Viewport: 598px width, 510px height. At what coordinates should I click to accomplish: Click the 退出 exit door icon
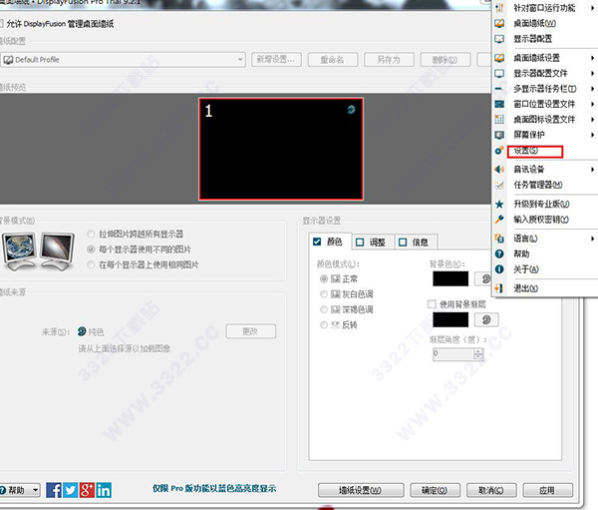499,288
